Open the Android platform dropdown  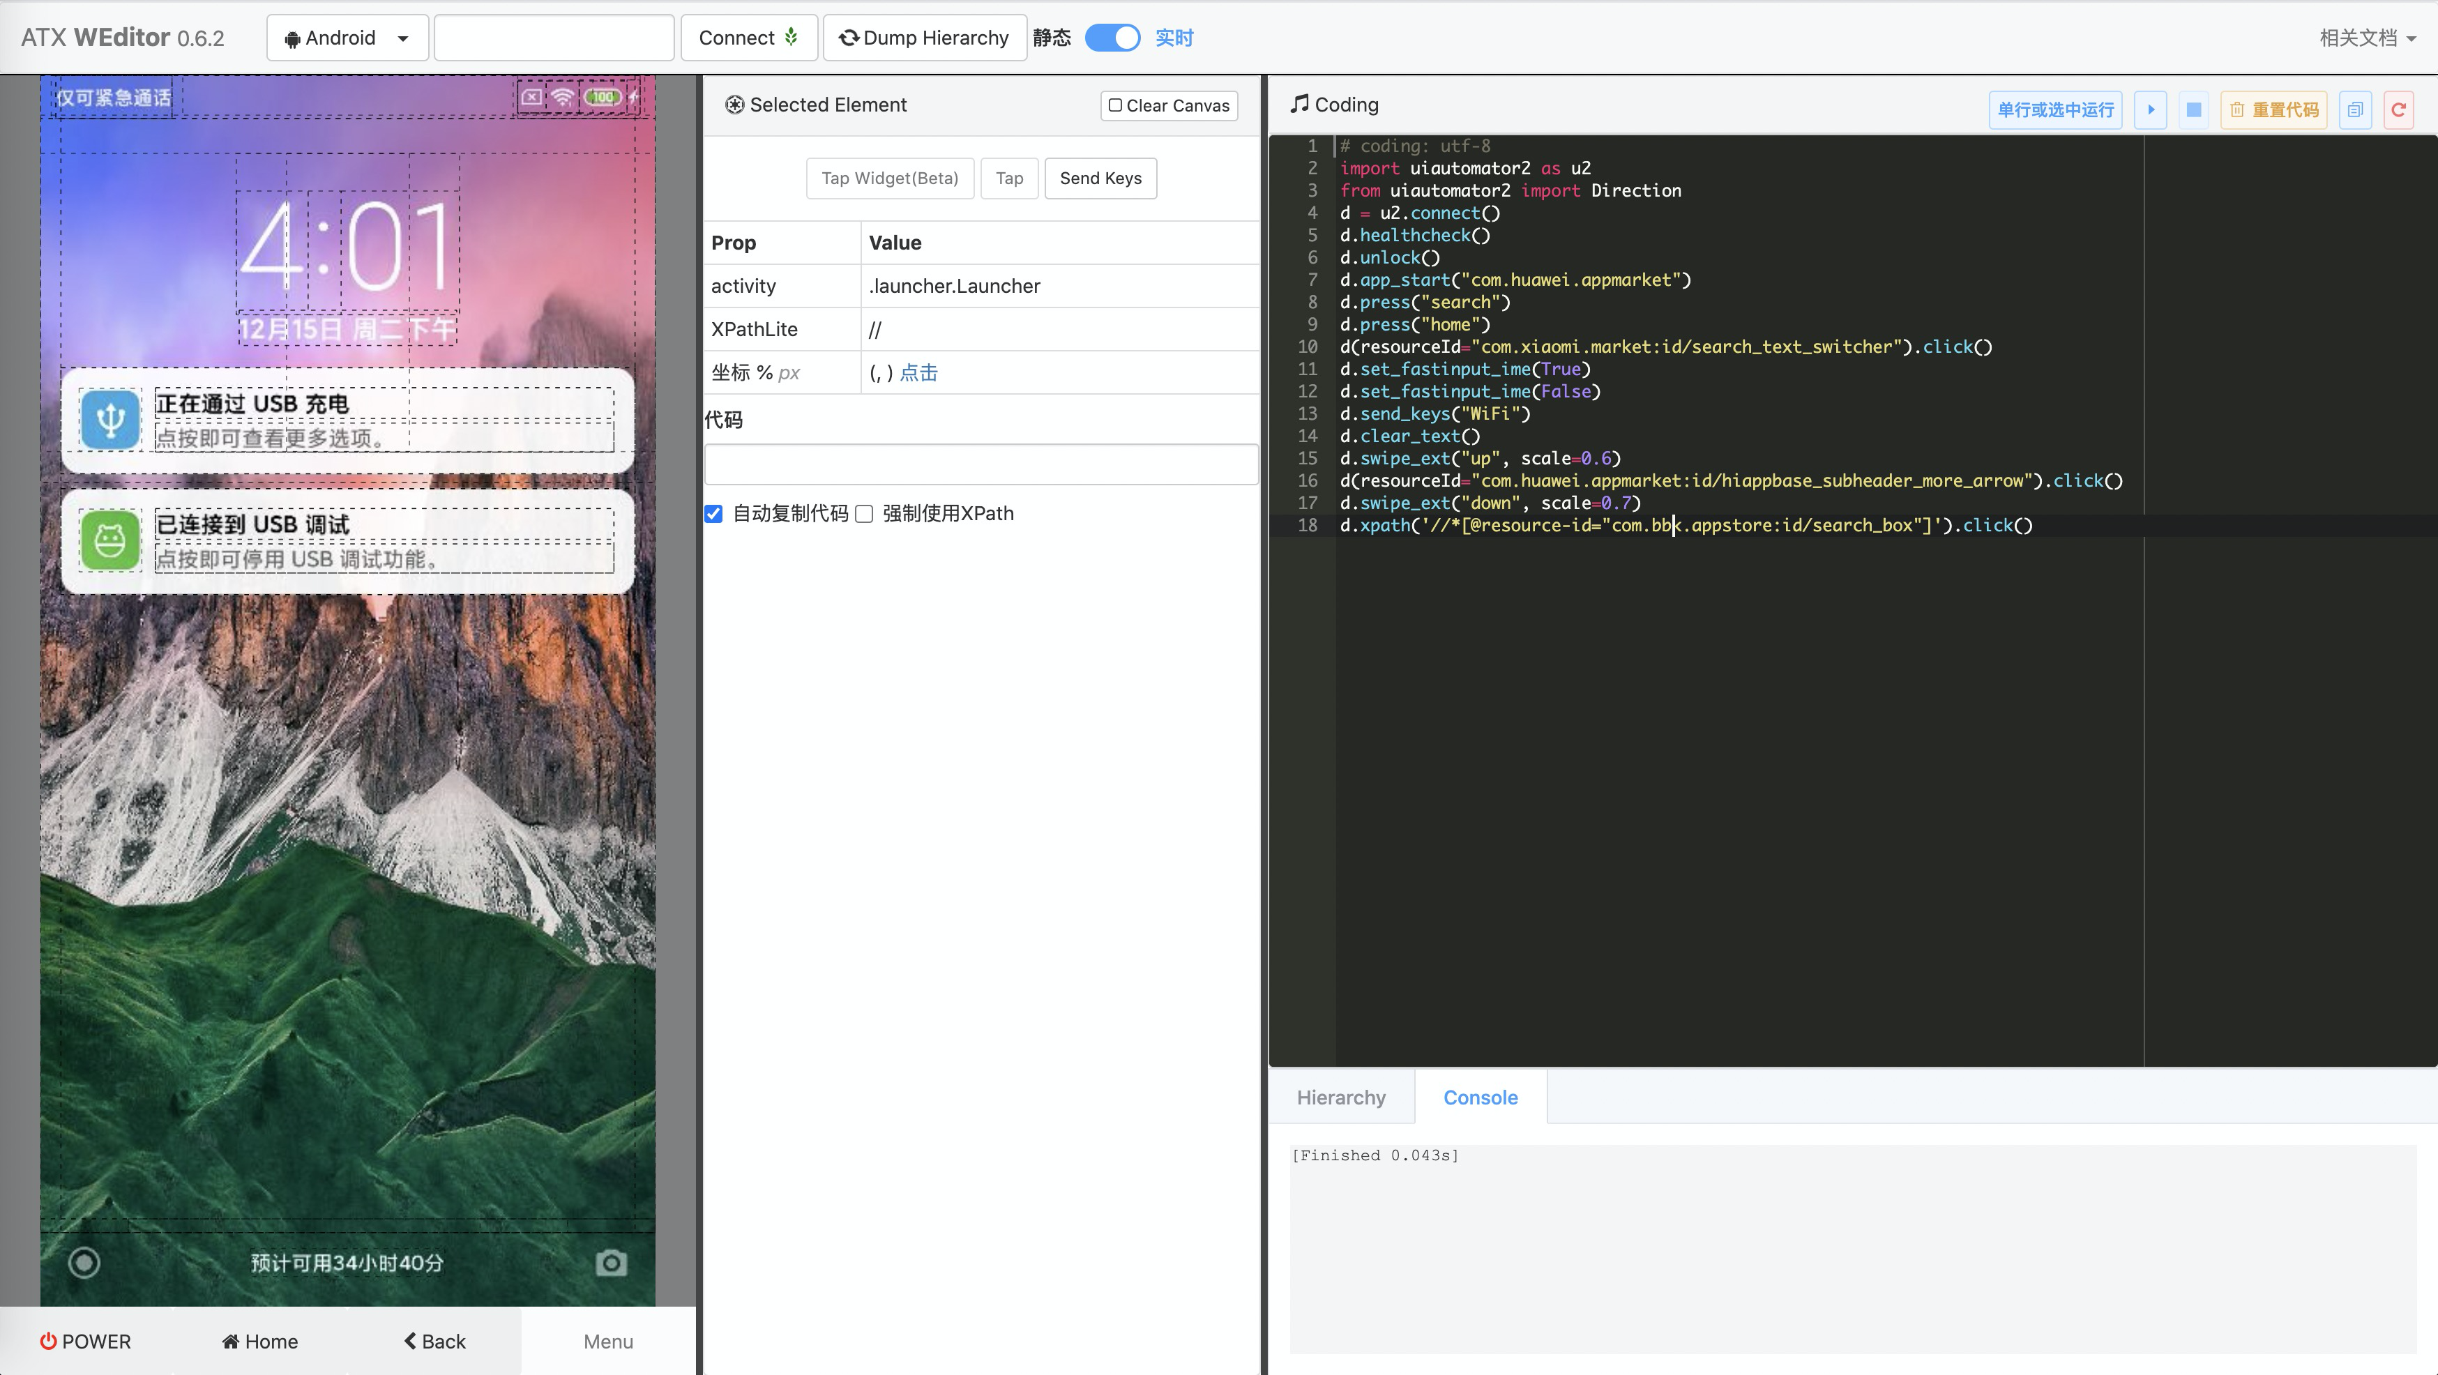point(347,38)
